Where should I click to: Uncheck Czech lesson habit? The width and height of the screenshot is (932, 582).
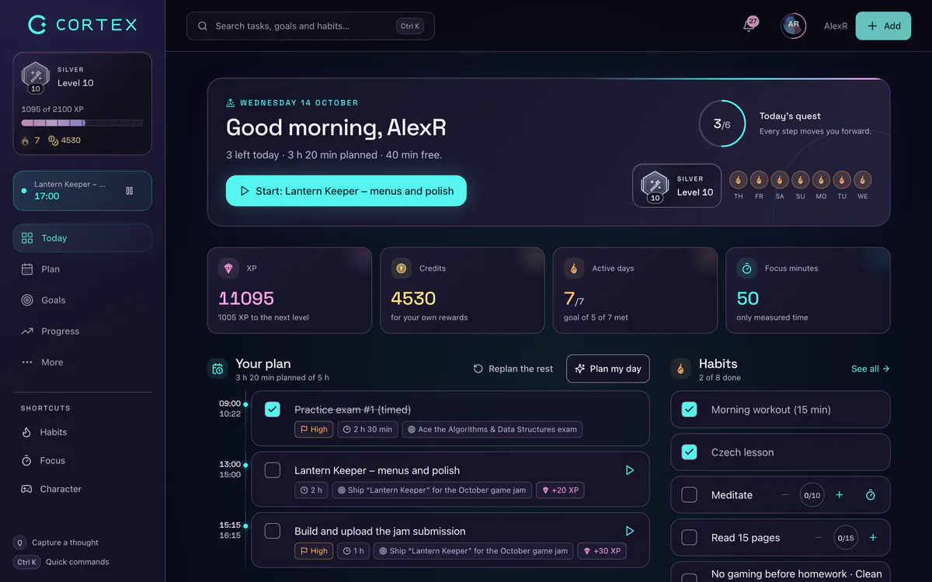point(689,452)
